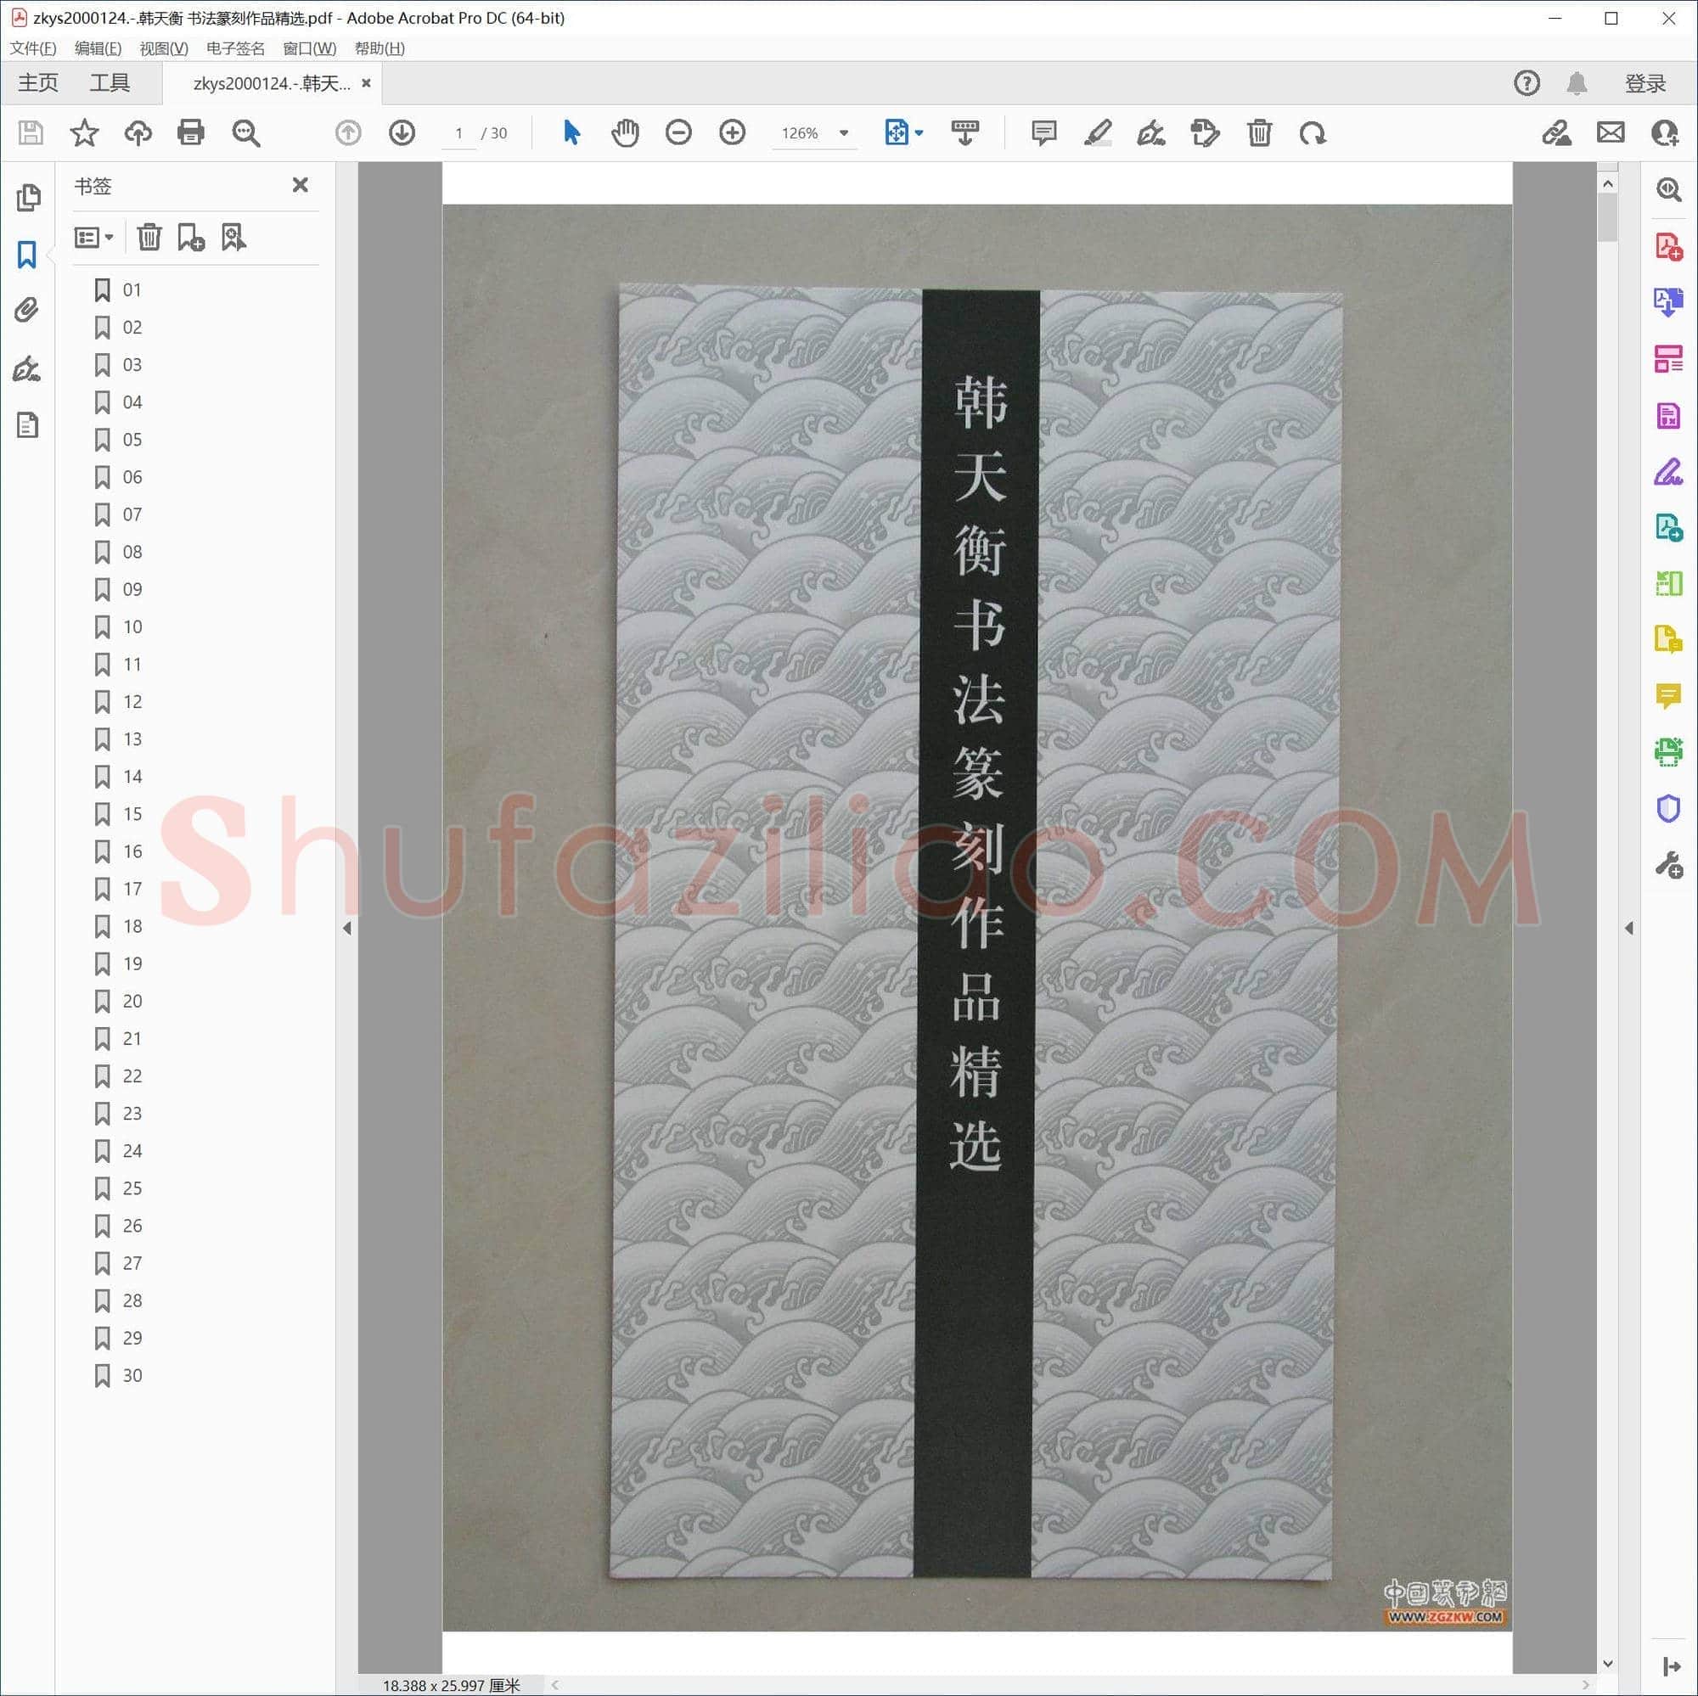Close the 书签 bookmarks panel
The height and width of the screenshot is (1696, 1698).
pos(300,185)
